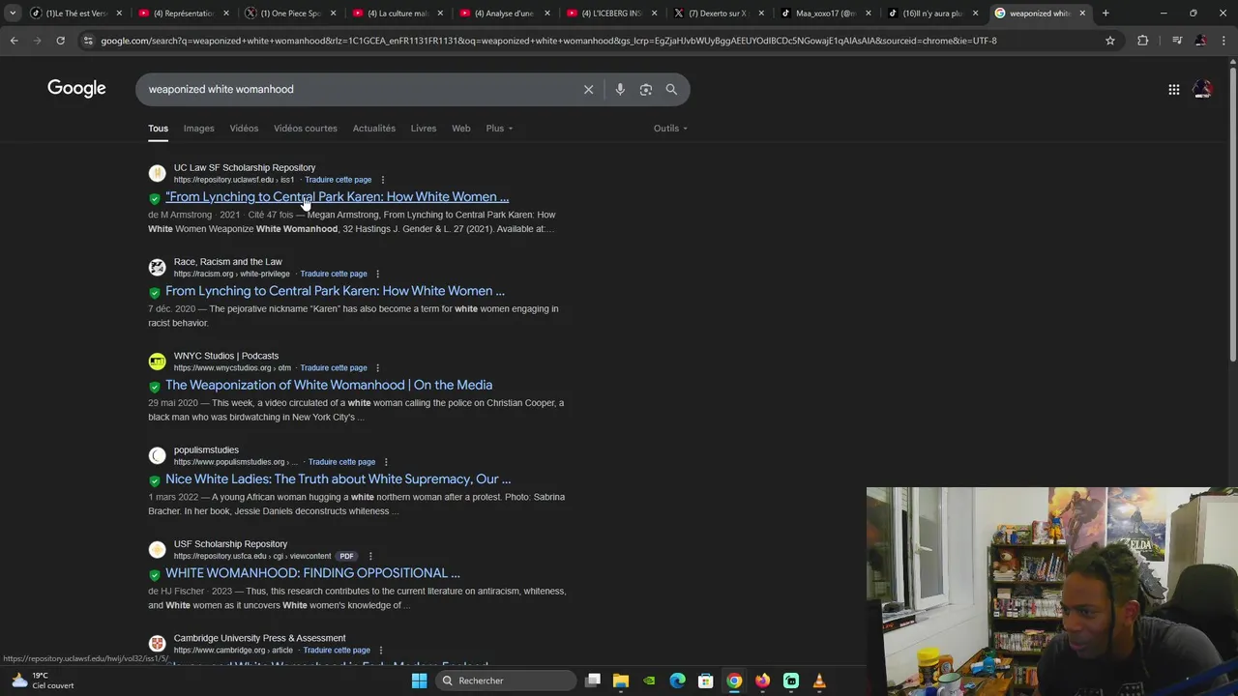
Task: Switch to the Images results tab
Action: (198, 129)
